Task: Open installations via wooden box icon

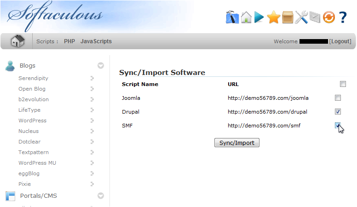Action: point(288,17)
